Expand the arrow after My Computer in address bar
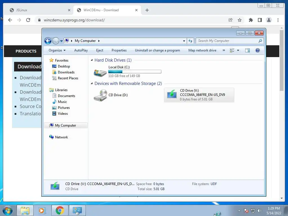288x216 pixels. coord(99,41)
